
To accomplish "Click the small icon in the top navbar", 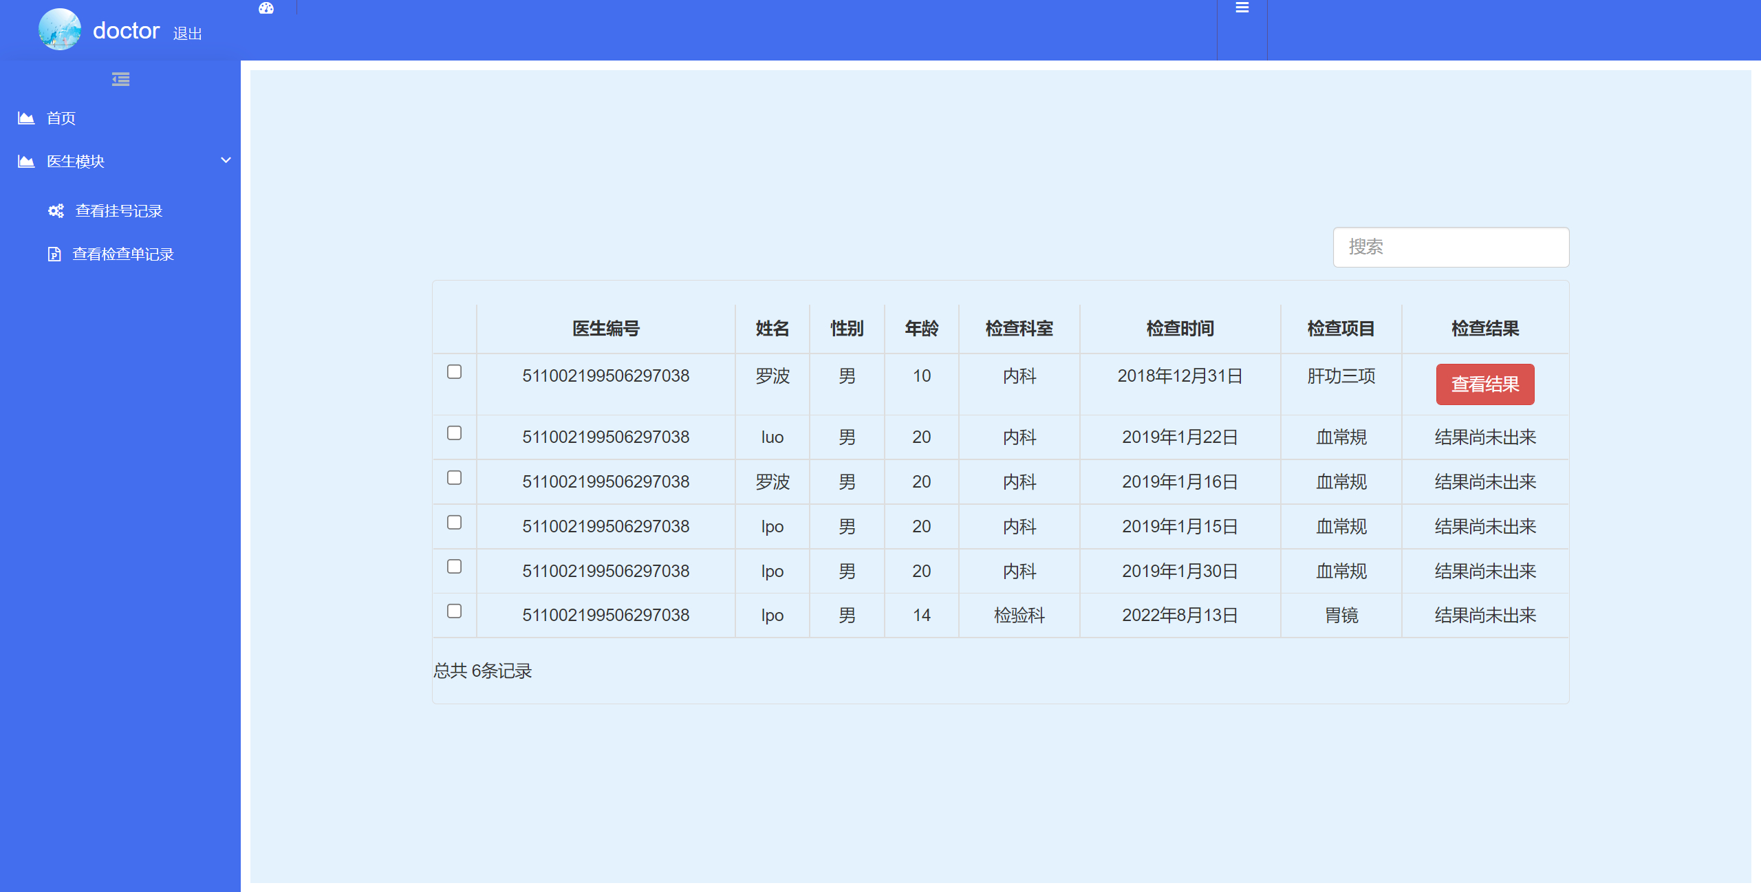I will pos(266,8).
